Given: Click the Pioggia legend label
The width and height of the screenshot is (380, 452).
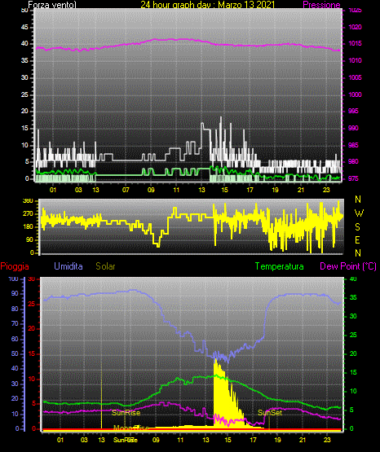Looking at the screenshot, I should 15,266.
